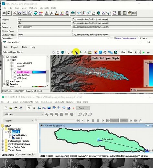Save project icon in HEC-RAS toolbar
The image size is (153, 168).
pos(9,13)
